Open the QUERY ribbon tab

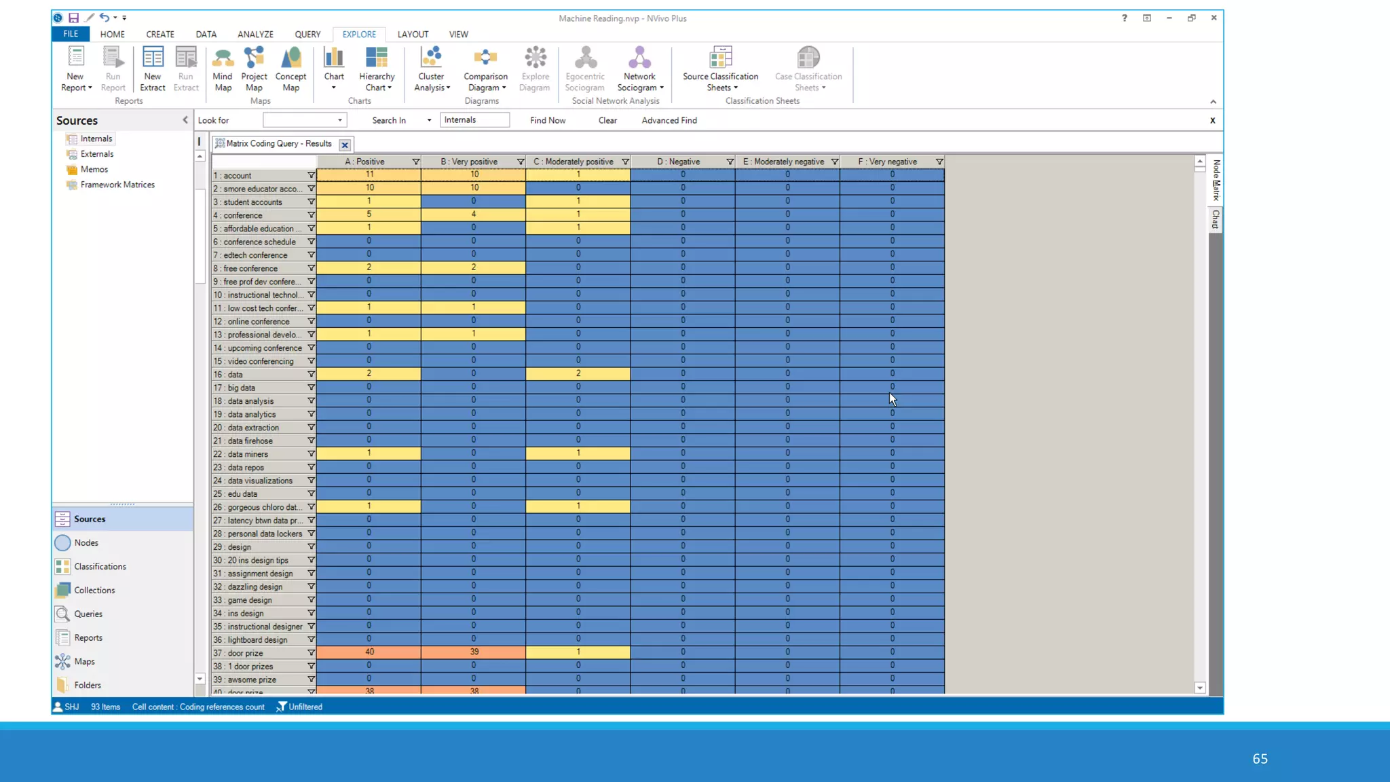pyautogui.click(x=307, y=34)
